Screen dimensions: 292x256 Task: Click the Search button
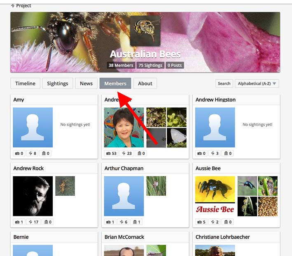click(x=224, y=83)
